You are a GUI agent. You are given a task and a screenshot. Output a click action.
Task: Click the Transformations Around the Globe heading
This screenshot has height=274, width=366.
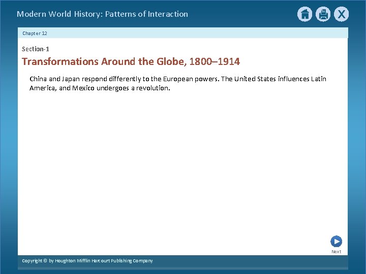(x=131, y=61)
